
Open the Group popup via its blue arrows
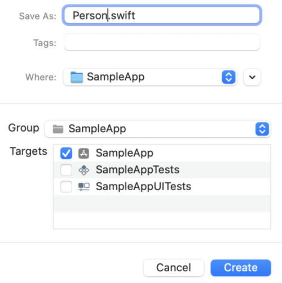262,129
